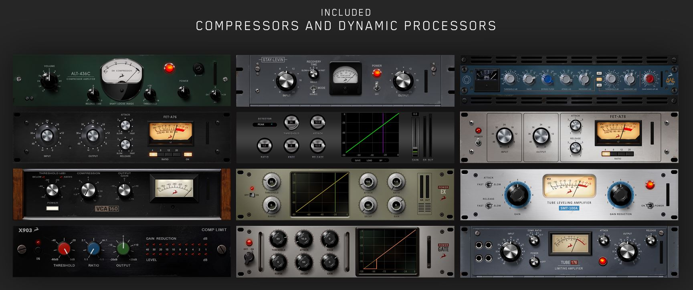This screenshot has width=693, height=290.
Task: Click the blue X903 Ratio knob
Action: coord(93,250)
